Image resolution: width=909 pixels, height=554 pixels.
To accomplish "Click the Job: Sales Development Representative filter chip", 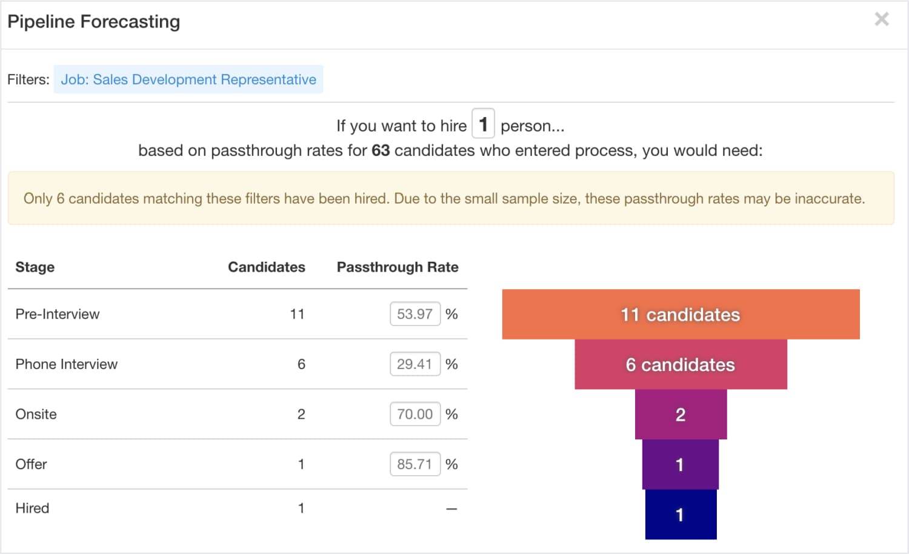I will (x=188, y=79).
